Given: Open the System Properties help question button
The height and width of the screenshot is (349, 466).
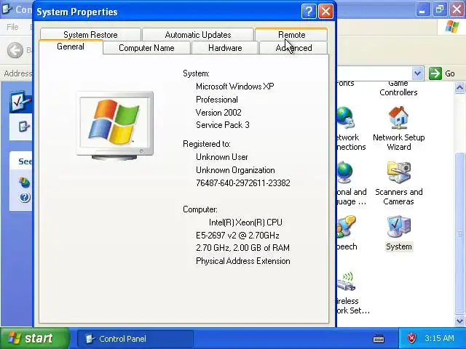Looking at the screenshot, I should tap(309, 12).
